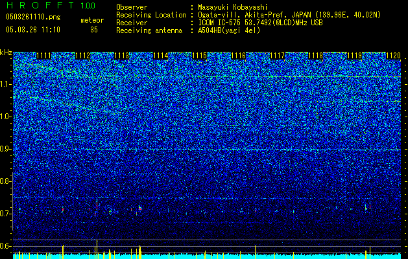The height and width of the screenshot is (259, 408).
Task: Select observer name Masayuki Kobayashi
Action: click(233, 7)
